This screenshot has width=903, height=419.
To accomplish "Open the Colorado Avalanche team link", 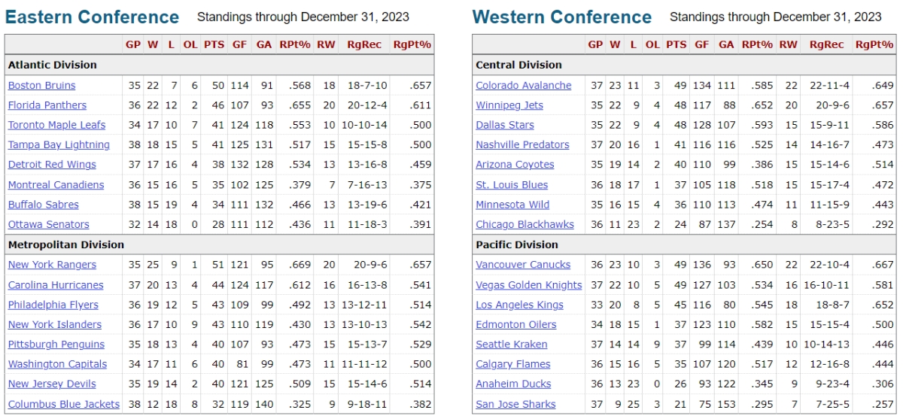I will [523, 86].
